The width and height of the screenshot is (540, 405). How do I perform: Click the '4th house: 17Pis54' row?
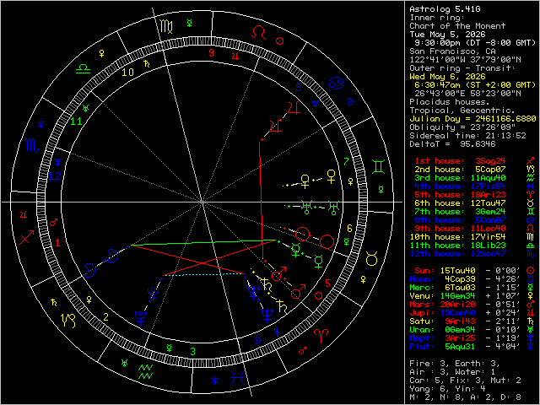coord(474,186)
